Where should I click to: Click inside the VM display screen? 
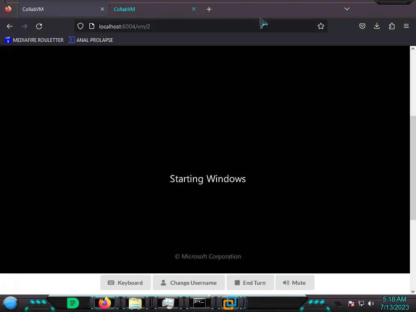pos(205,160)
